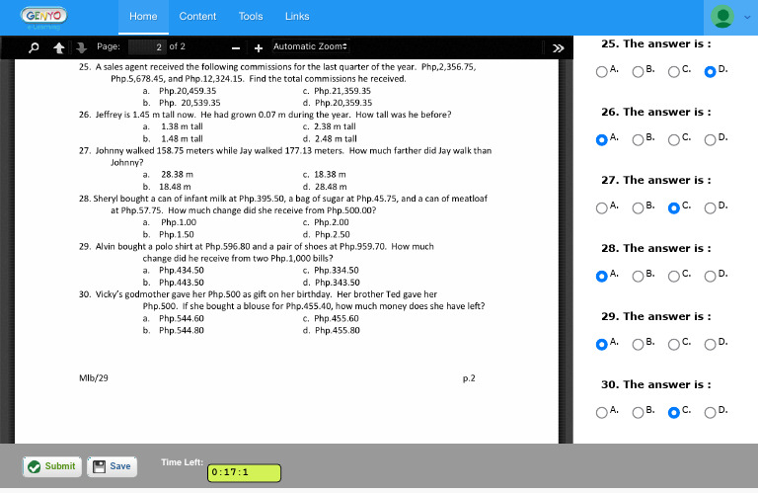758x493 pixels.
Task: Select answer A for question 26
Action: tap(601, 140)
